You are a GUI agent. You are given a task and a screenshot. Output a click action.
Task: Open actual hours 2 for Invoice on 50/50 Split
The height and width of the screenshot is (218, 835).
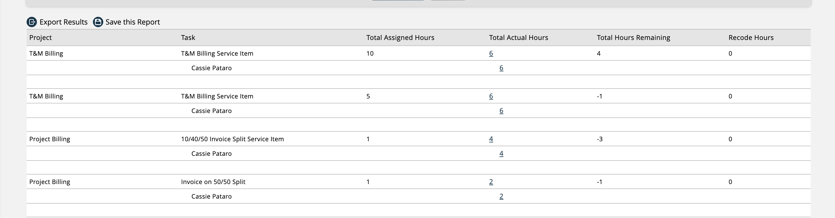tap(491, 182)
